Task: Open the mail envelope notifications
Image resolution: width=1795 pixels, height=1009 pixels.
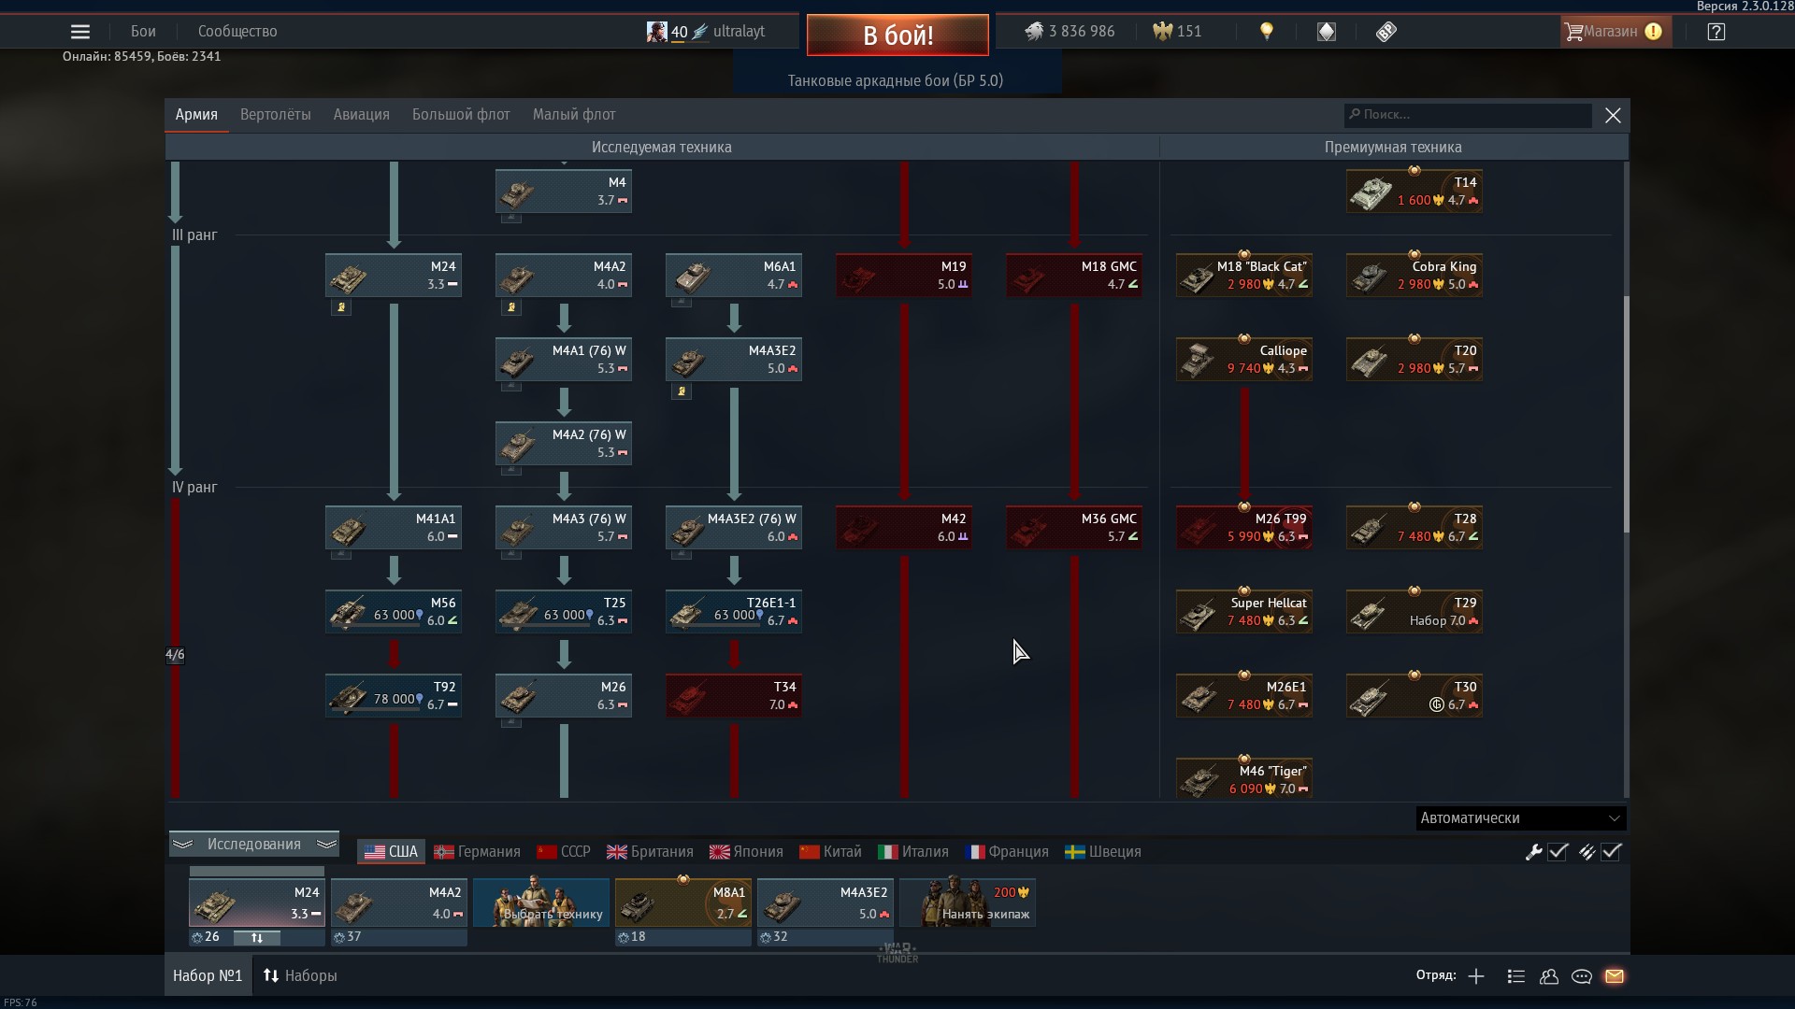Action: point(1615,976)
